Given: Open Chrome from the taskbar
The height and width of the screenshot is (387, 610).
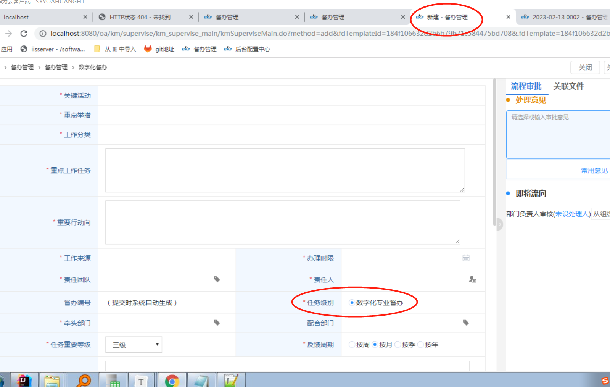Looking at the screenshot, I should tap(172, 380).
